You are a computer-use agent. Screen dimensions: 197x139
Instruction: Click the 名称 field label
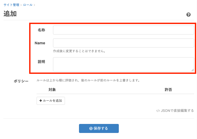pyautogui.click(x=41, y=30)
